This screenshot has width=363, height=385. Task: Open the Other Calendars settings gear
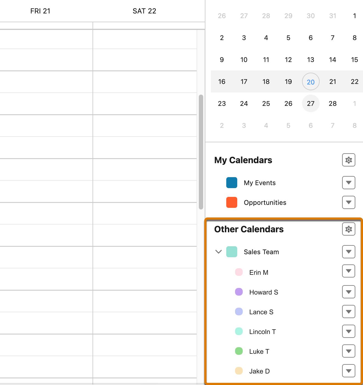[348, 229]
